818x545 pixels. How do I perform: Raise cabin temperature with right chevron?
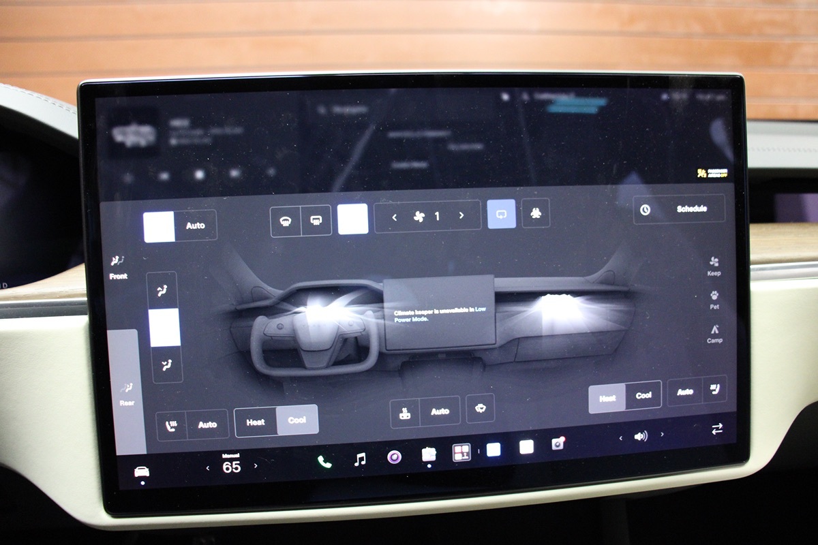pyautogui.click(x=256, y=466)
